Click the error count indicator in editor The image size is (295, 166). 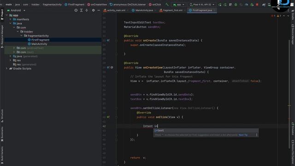pyautogui.click(x=273, y=16)
